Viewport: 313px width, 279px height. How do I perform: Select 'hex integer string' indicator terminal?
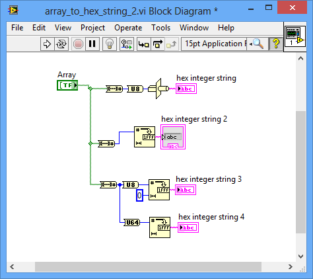pos(186,89)
